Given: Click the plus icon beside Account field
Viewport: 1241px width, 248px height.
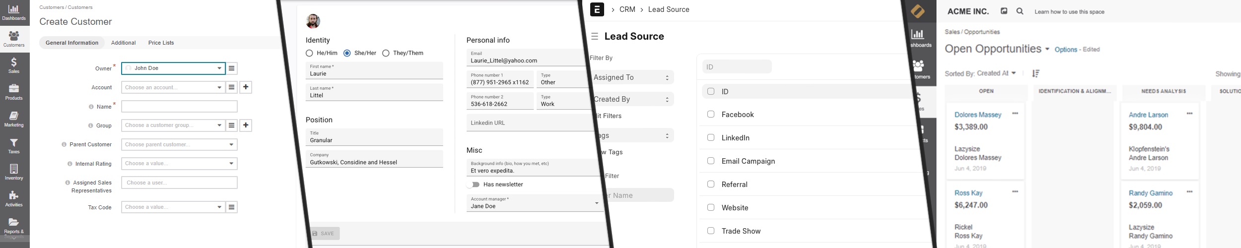Looking at the screenshot, I should [x=246, y=87].
